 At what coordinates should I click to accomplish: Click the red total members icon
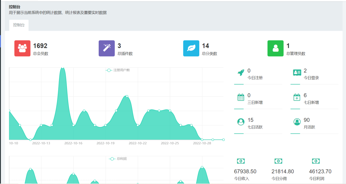pos(22,48)
